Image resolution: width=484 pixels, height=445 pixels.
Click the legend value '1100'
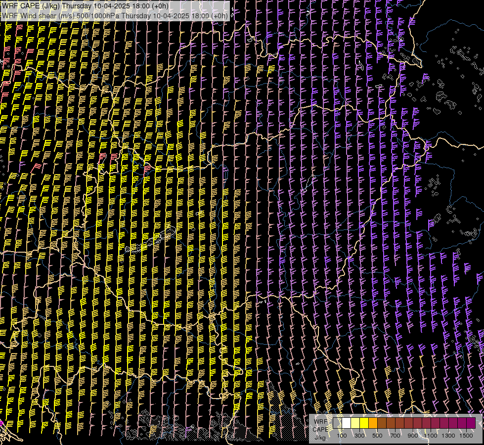click(430, 436)
